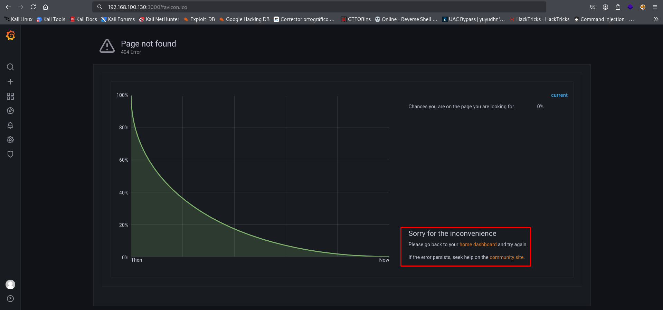Click the current legend column header
Viewport: 663px width, 310px height.
pyautogui.click(x=559, y=95)
